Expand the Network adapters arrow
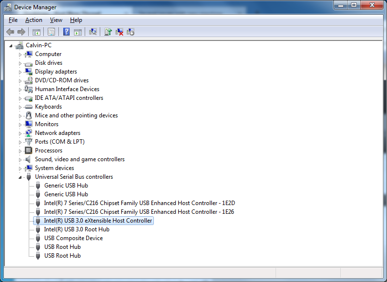 click(20, 133)
